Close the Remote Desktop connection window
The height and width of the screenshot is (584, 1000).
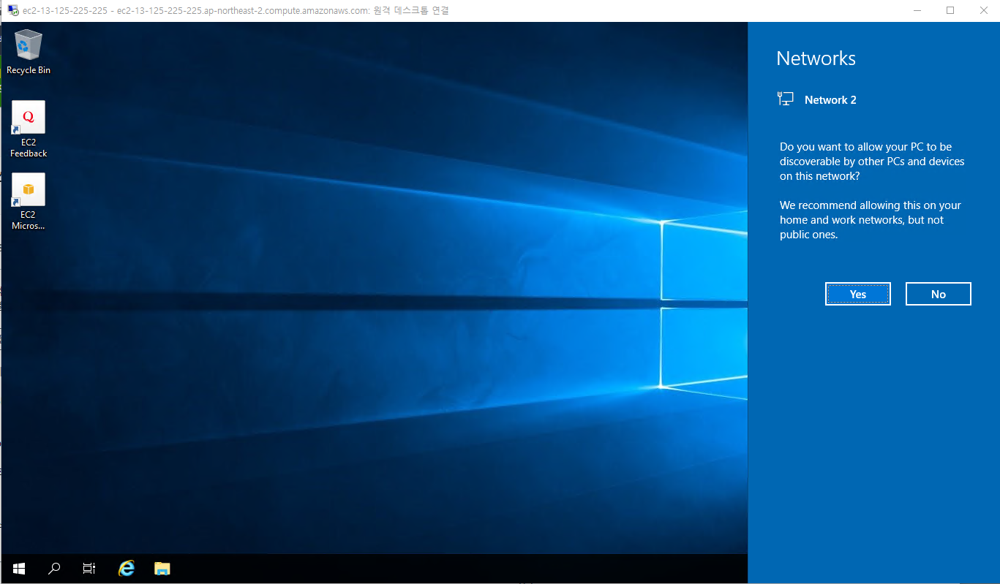point(983,10)
